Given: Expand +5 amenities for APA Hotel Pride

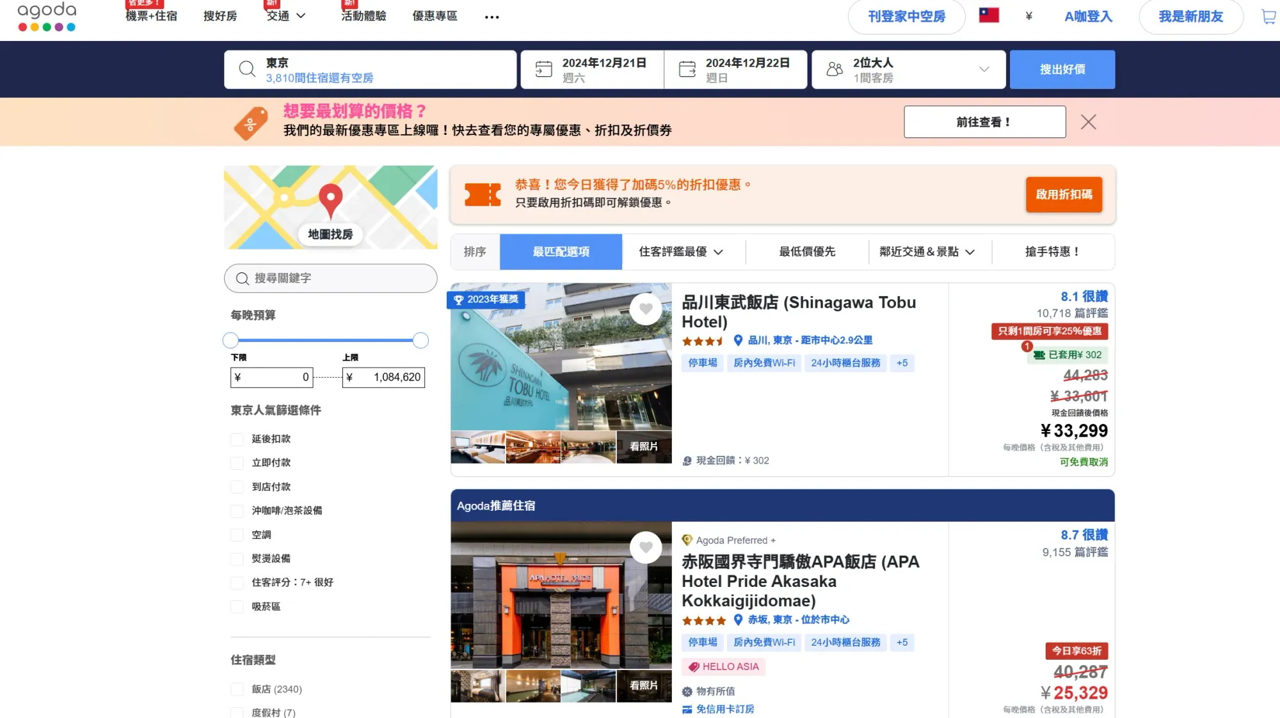Looking at the screenshot, I should click(x=902, y=643).
